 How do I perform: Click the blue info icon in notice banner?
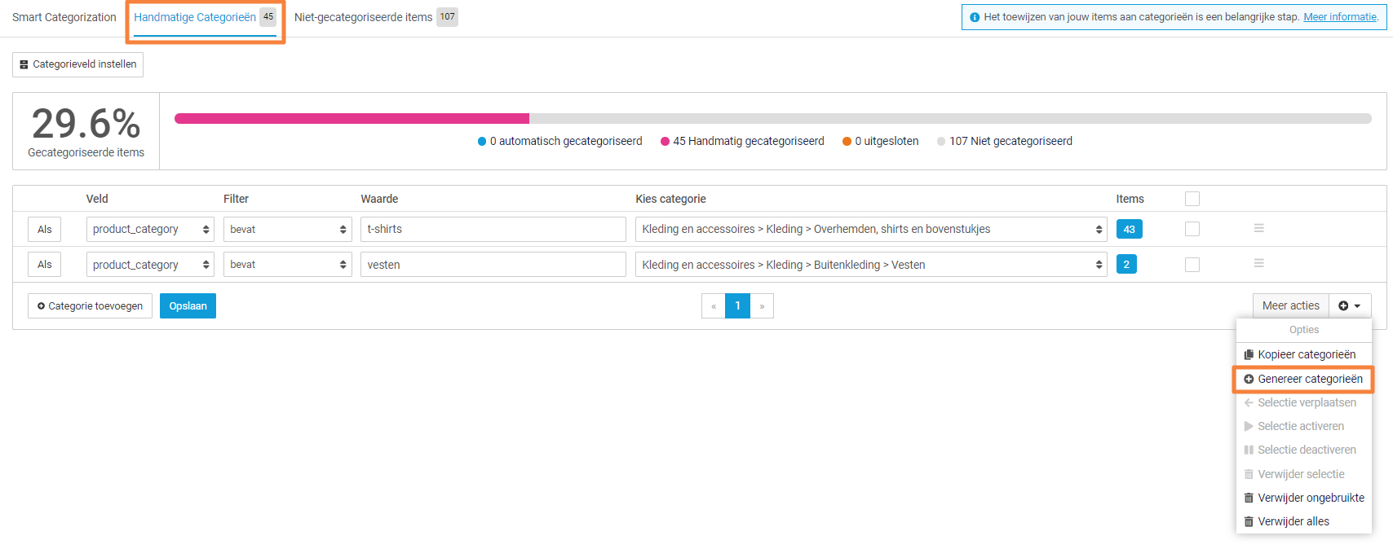point(974,17)
